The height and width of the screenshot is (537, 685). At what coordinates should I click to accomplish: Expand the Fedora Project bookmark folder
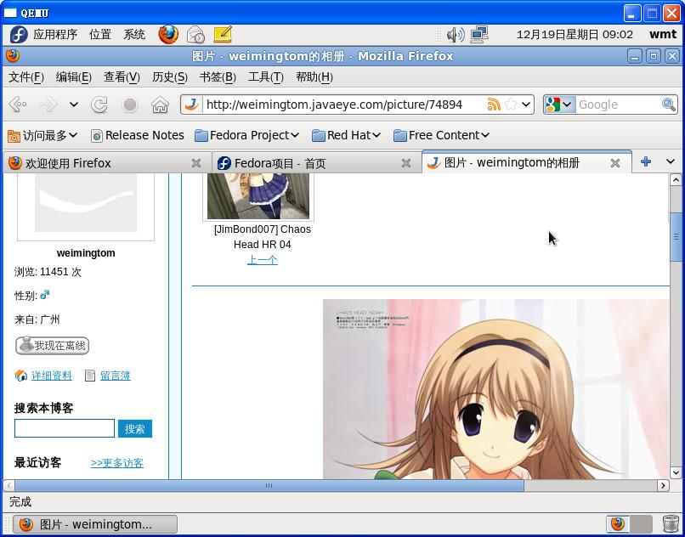pos(246,135)
